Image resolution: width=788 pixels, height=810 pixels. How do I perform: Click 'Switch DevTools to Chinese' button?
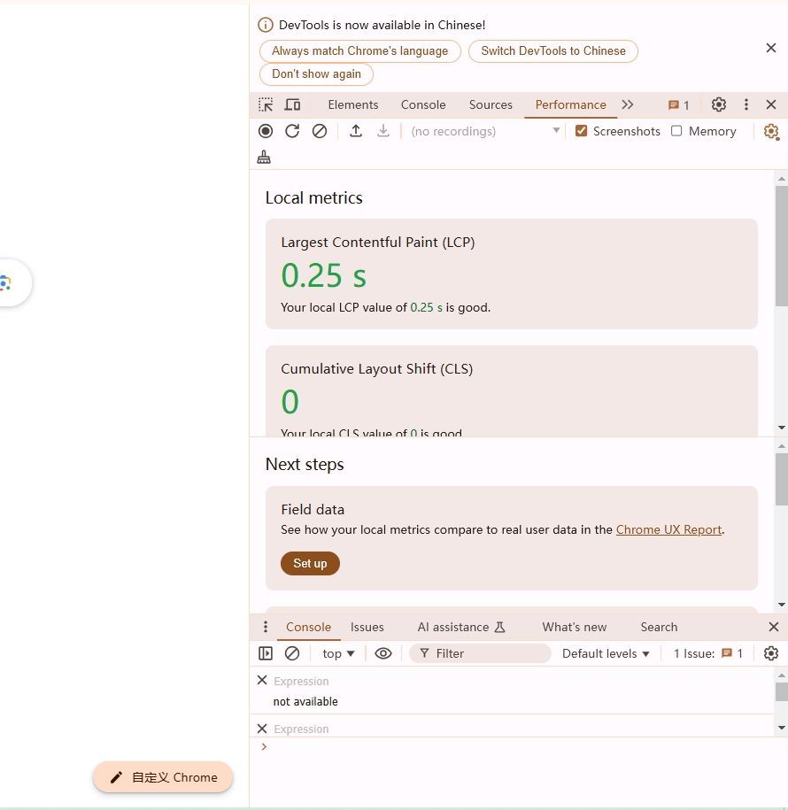pos(552,51)
